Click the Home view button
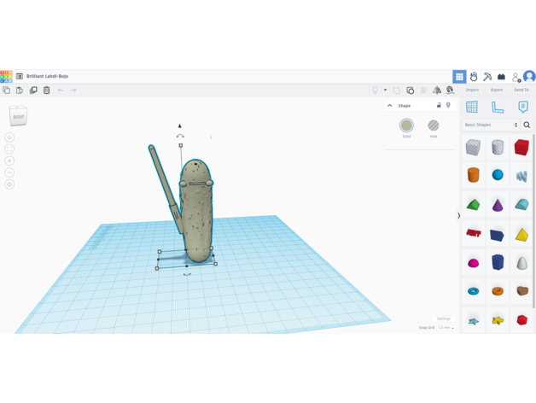 click(x=9, y=137)
